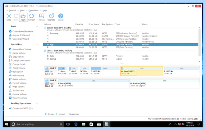
Task: Select Merge Volume operation
Action: pos(17,53)
